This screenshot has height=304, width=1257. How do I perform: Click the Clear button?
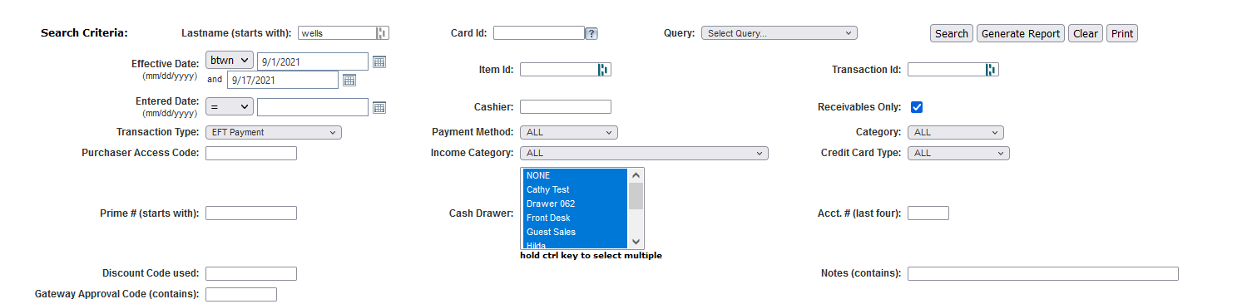coord(1086,33)
